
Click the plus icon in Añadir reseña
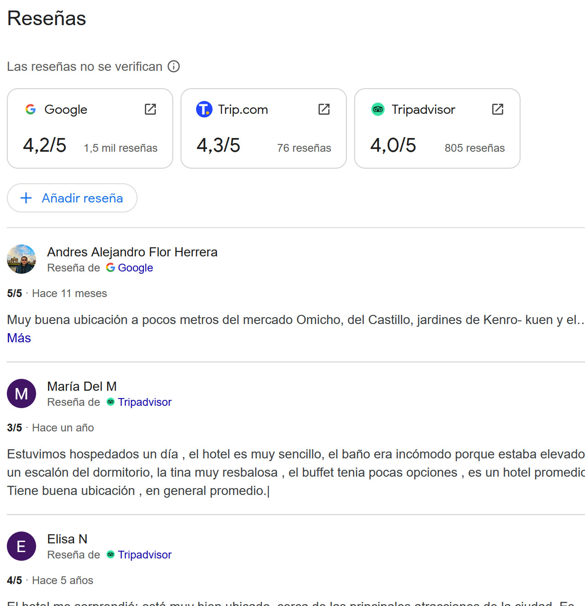27,198
